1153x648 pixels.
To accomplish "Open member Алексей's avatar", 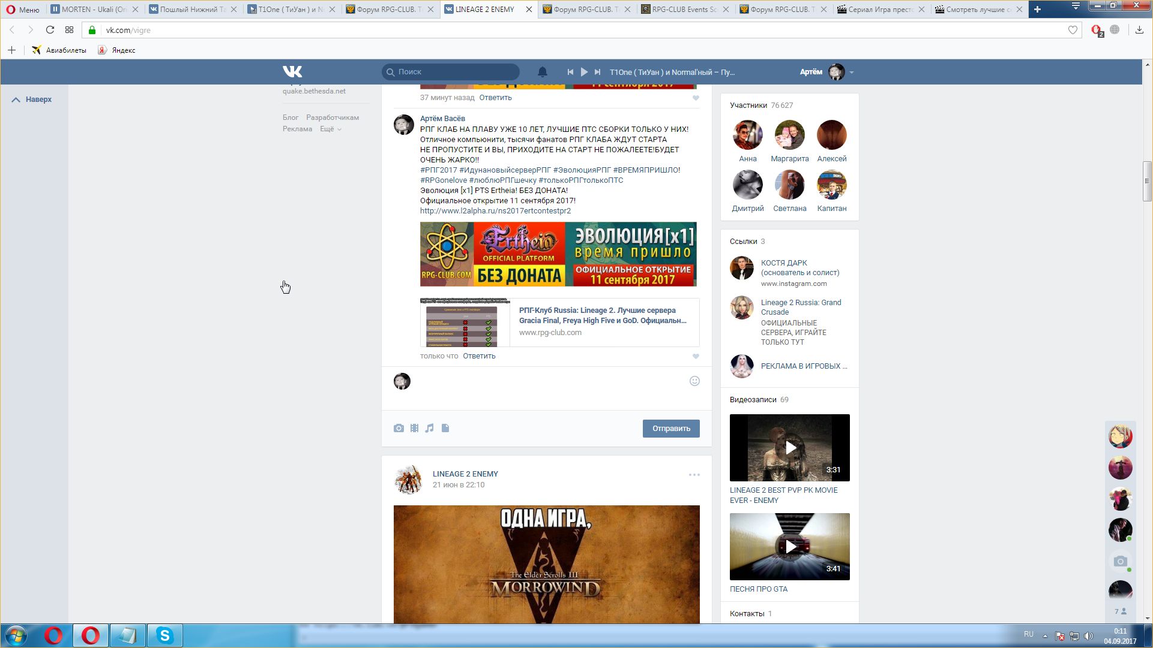I will point(831,135).
